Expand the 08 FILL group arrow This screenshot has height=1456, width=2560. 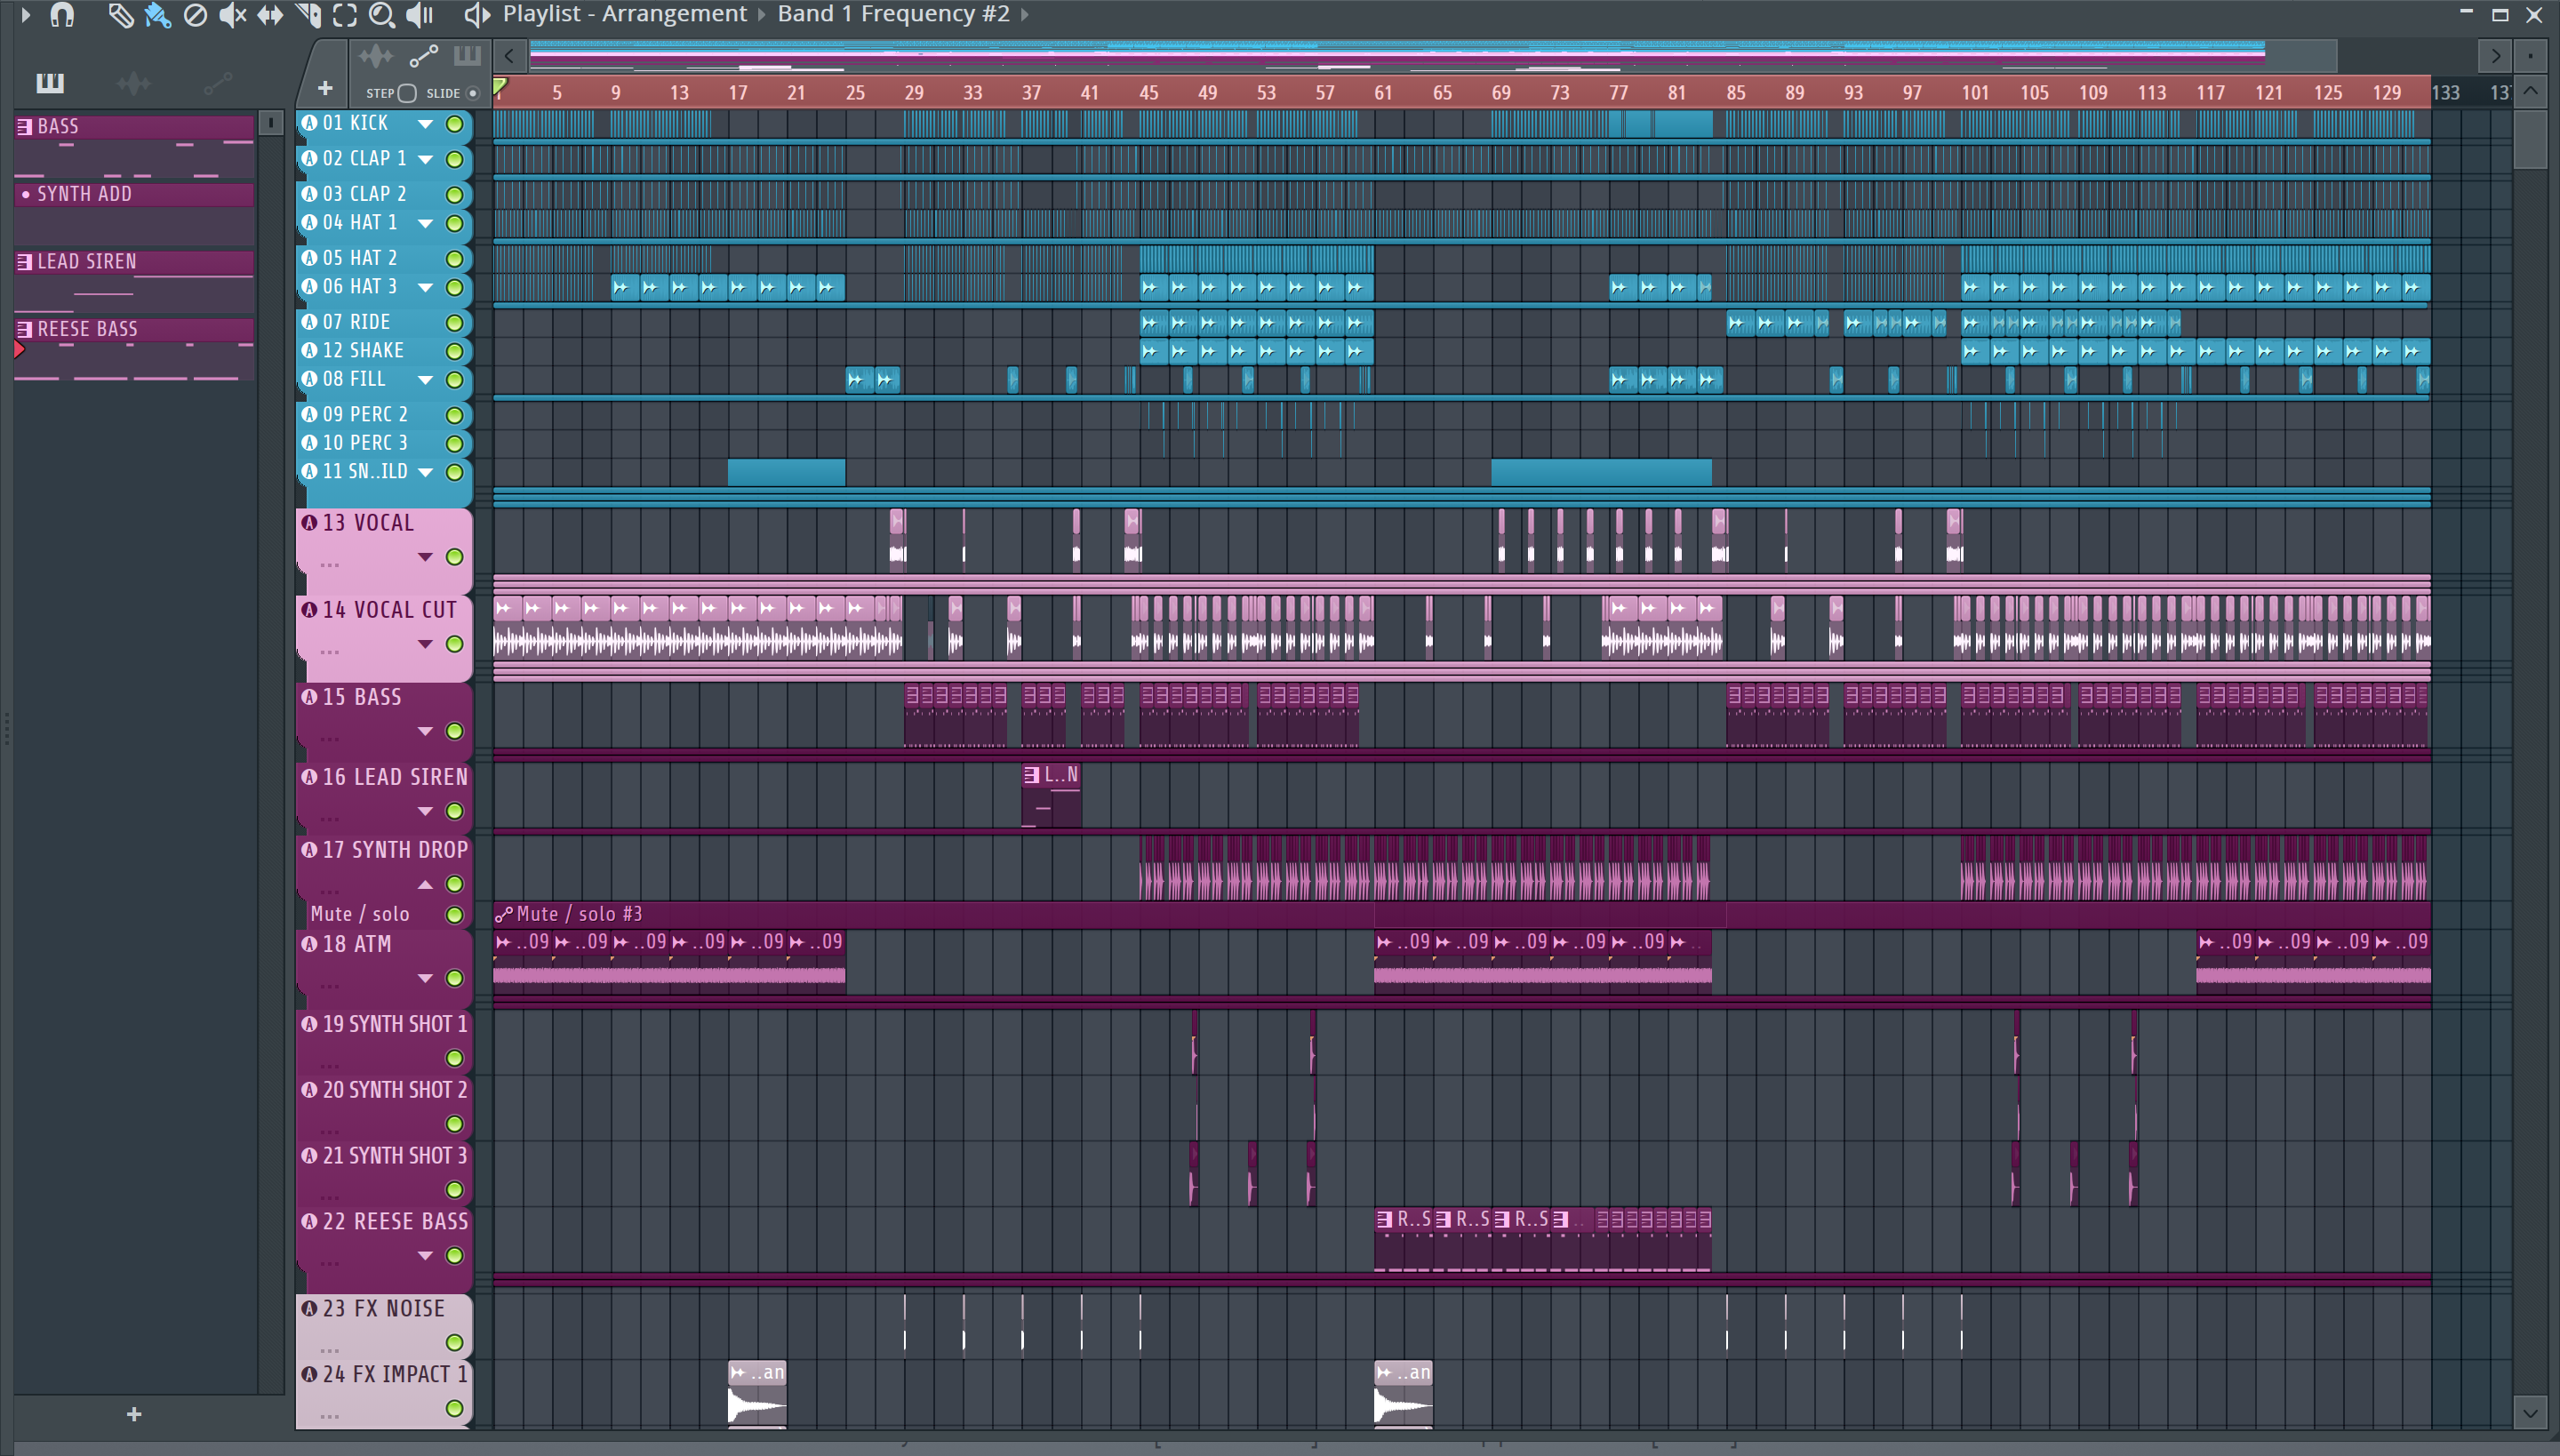click(425, 380)
